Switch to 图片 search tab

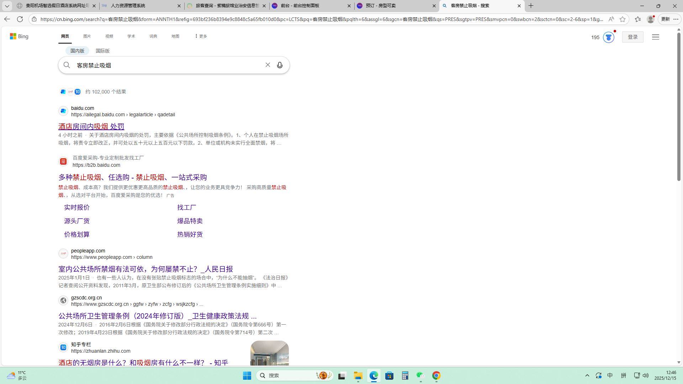coord(87,36)
